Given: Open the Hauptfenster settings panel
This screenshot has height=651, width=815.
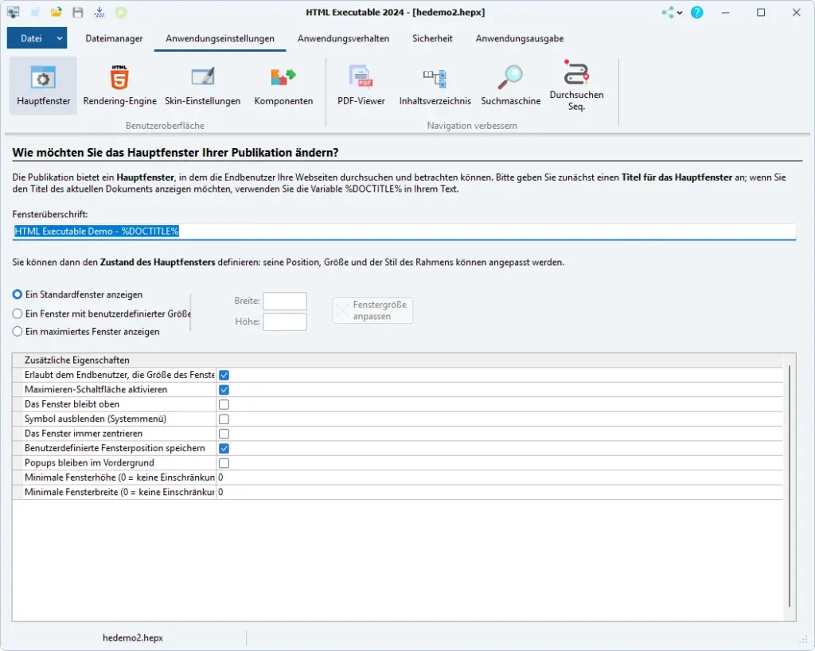Looking at the screenshot, I should click(42, 84).
